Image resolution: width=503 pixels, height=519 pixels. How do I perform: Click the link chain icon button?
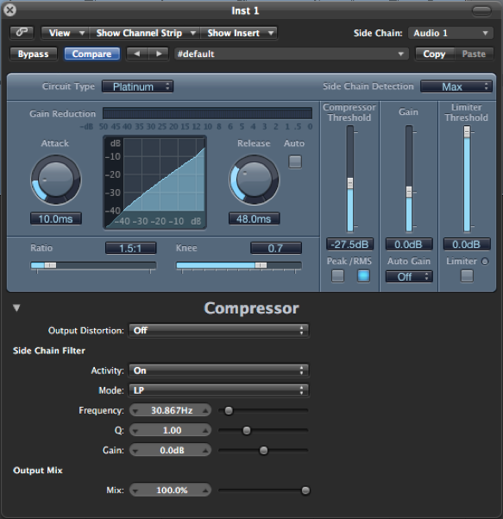22,33
